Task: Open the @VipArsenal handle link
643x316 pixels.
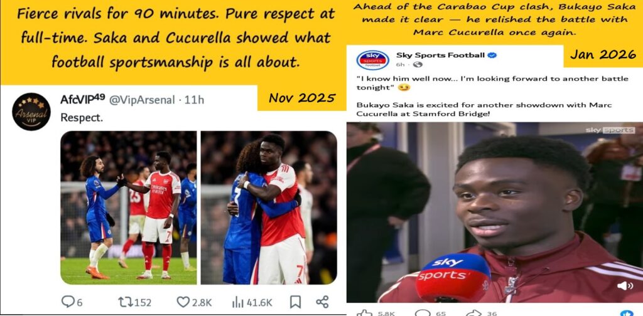Action: [142, 100]
